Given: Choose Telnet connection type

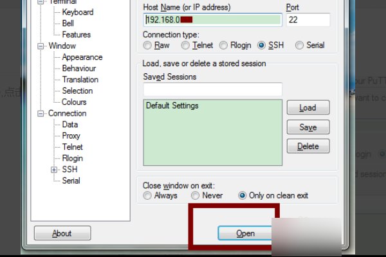Looking at the screenshot, I should (185, 46).
